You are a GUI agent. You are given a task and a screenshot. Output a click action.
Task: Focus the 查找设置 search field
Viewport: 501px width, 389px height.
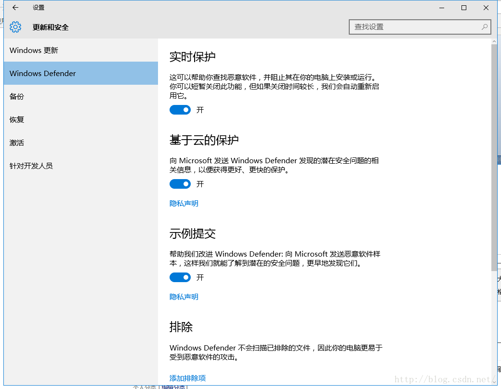tap(420, 27)
